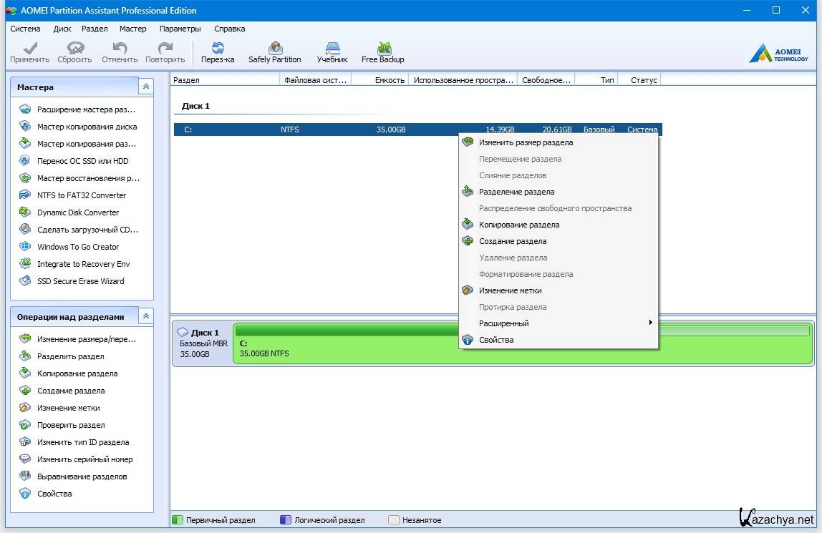
Task: Open the Учебник tutorial icon
Action: (332, 52)
